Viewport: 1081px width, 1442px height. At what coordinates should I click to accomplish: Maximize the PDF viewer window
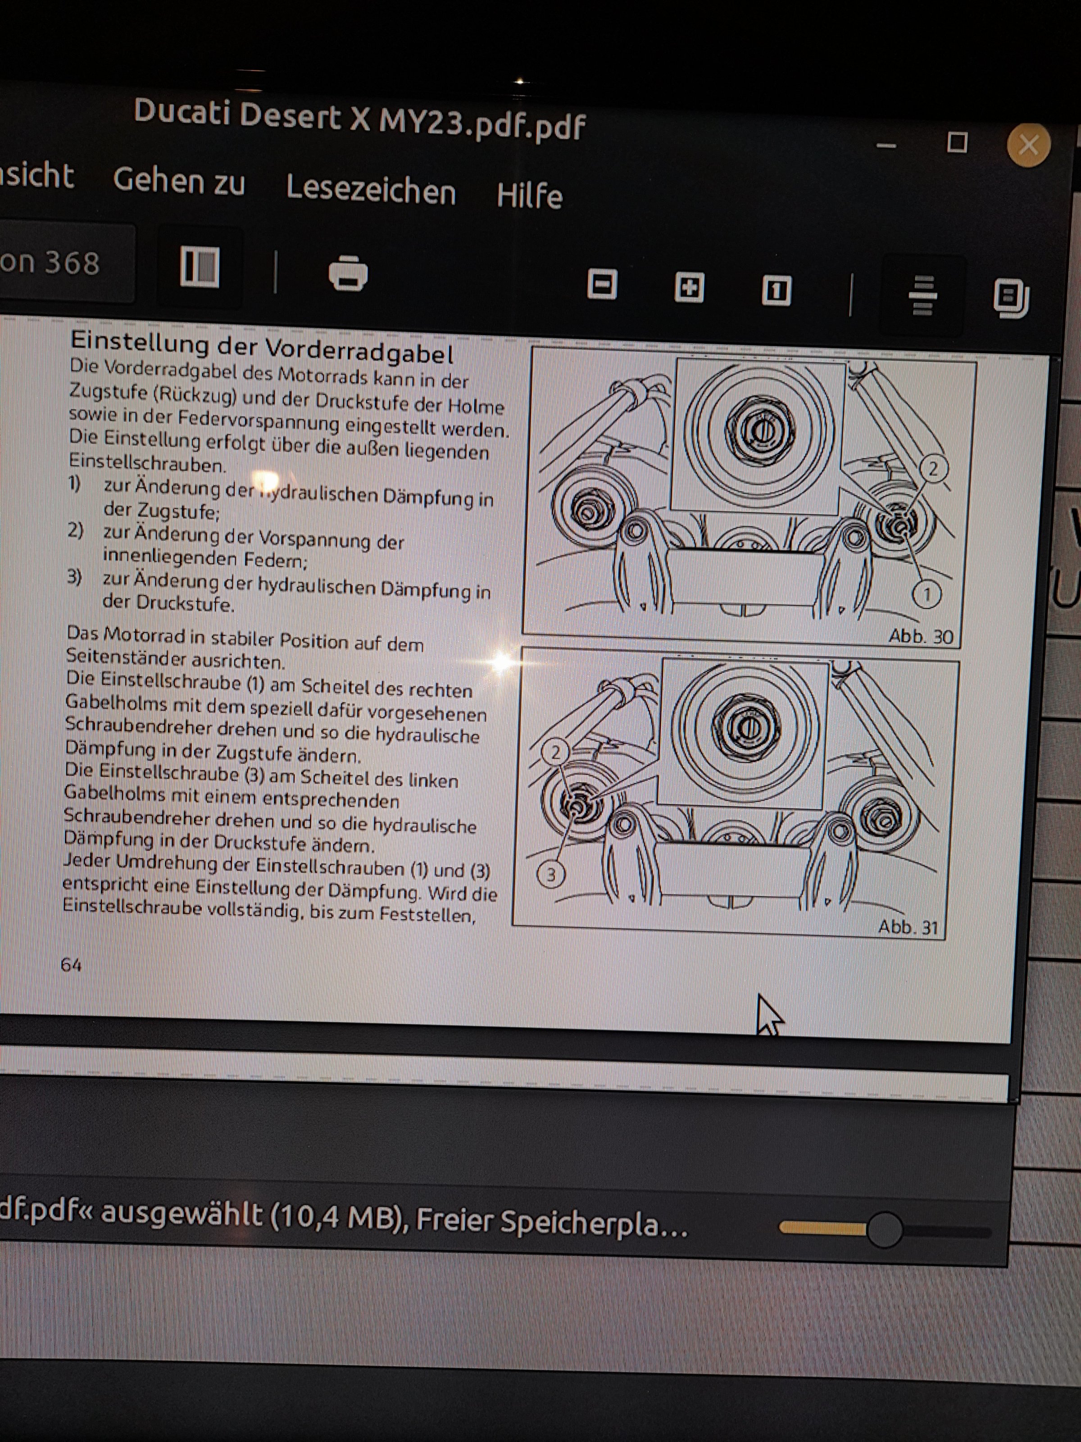pos(957,142)
